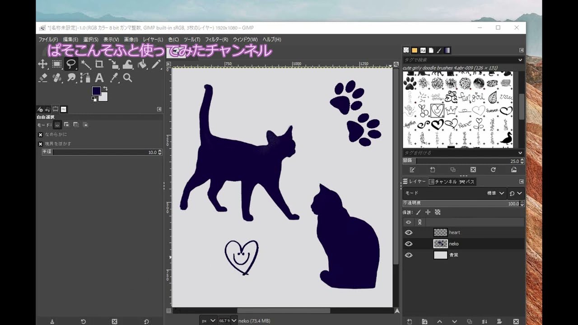Screen dimensions: 578x325
Task: Select the Free Select lasso tool
Action: tap(71, 64)
